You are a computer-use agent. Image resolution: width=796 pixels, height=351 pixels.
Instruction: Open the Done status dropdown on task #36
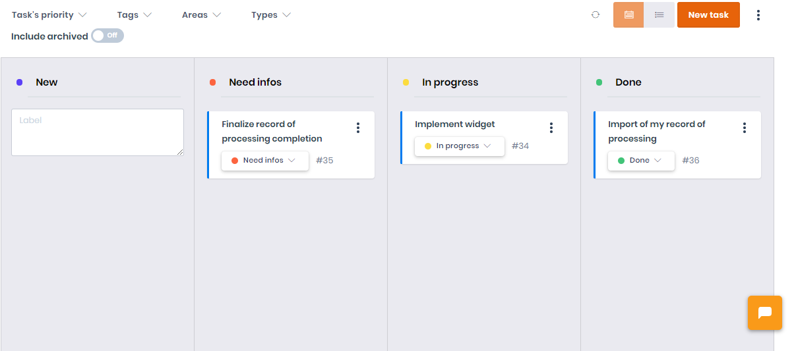tap(641, 160)
